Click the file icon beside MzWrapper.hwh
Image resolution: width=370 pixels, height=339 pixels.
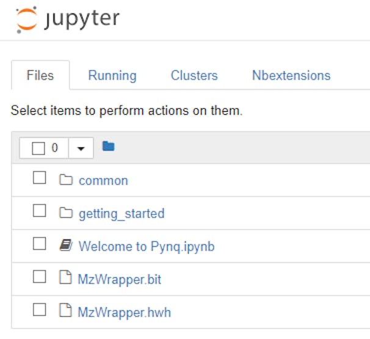tap(65, 312)
